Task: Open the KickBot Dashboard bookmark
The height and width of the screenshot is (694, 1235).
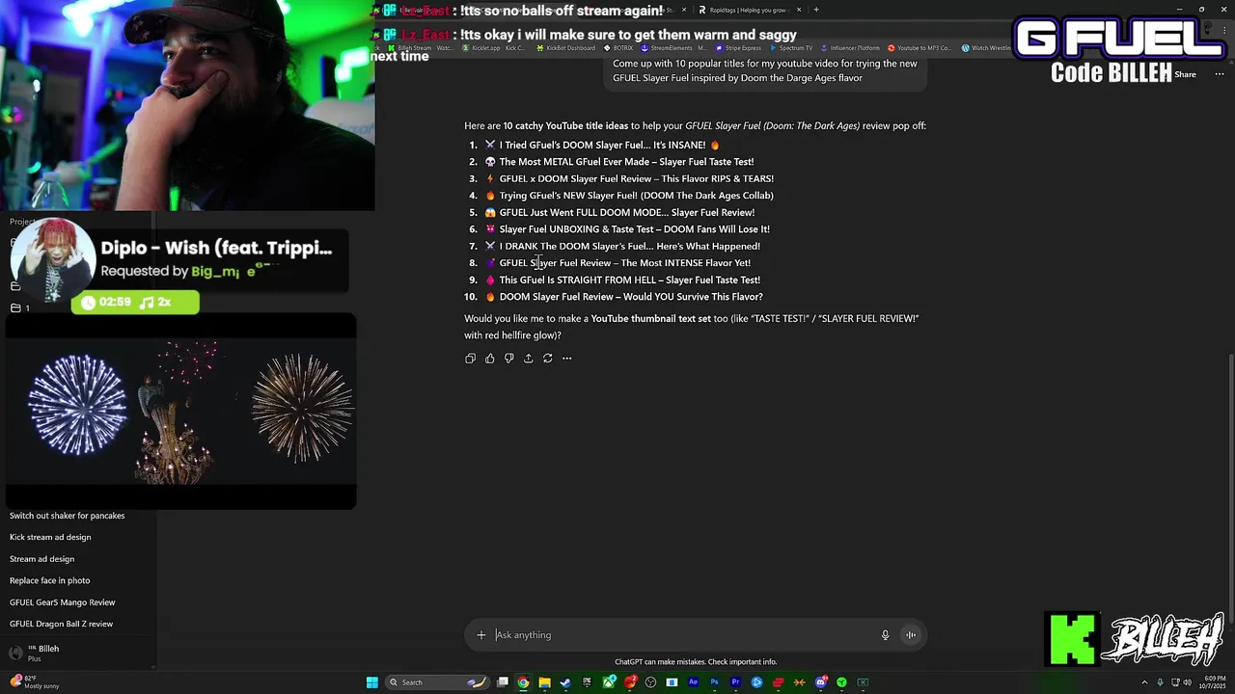Action: click(567, 47)
